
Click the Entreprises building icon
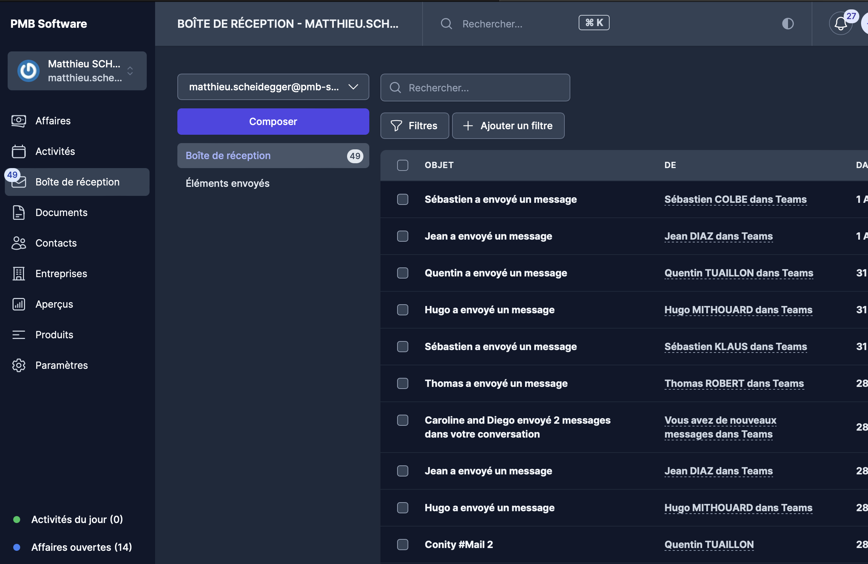[18, 274]
